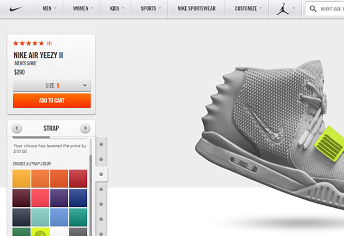
Task: Go to next customization step arrow
Action: (x=85, y=128)
